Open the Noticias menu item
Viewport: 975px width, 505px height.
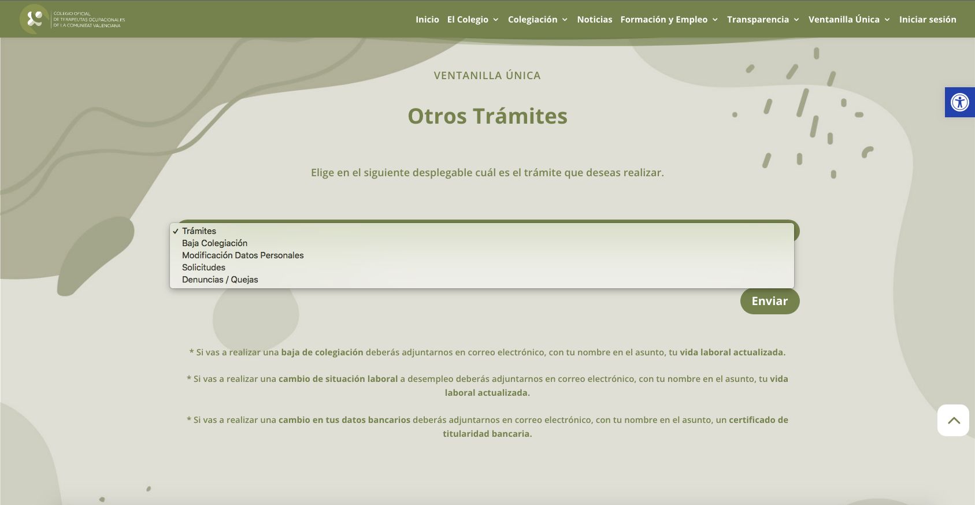594,19
